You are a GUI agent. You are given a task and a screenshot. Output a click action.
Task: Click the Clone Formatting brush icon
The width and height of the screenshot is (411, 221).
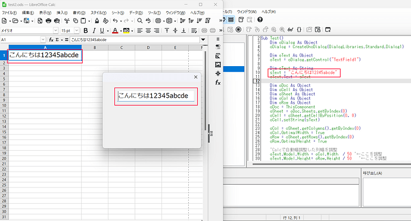coord(97,21)
